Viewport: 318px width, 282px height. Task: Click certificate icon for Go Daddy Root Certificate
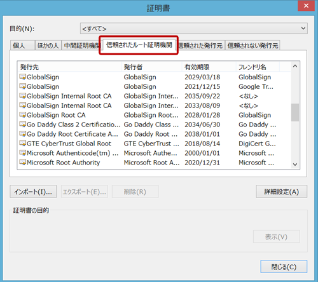click(x=23, y=134)
